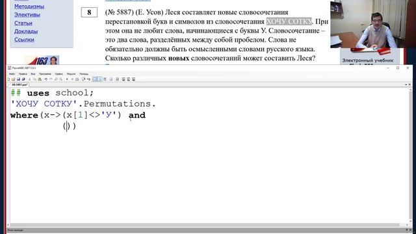The width and height of the screenshot is (416, 234).
Task: Click the and keyword in the code
Action: [x=137, y=115]
